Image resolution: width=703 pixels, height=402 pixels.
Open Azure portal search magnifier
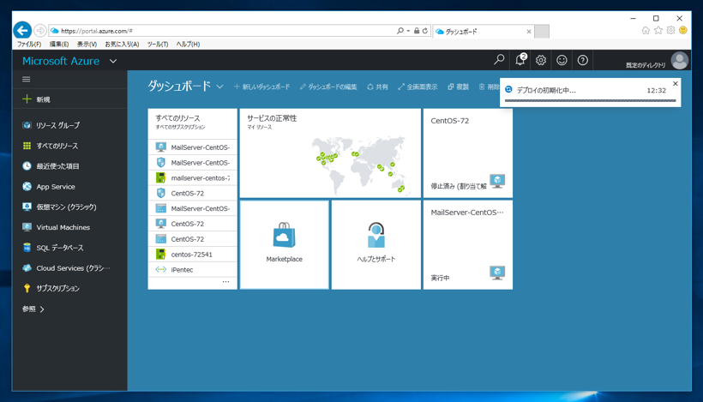coord(499,60)
